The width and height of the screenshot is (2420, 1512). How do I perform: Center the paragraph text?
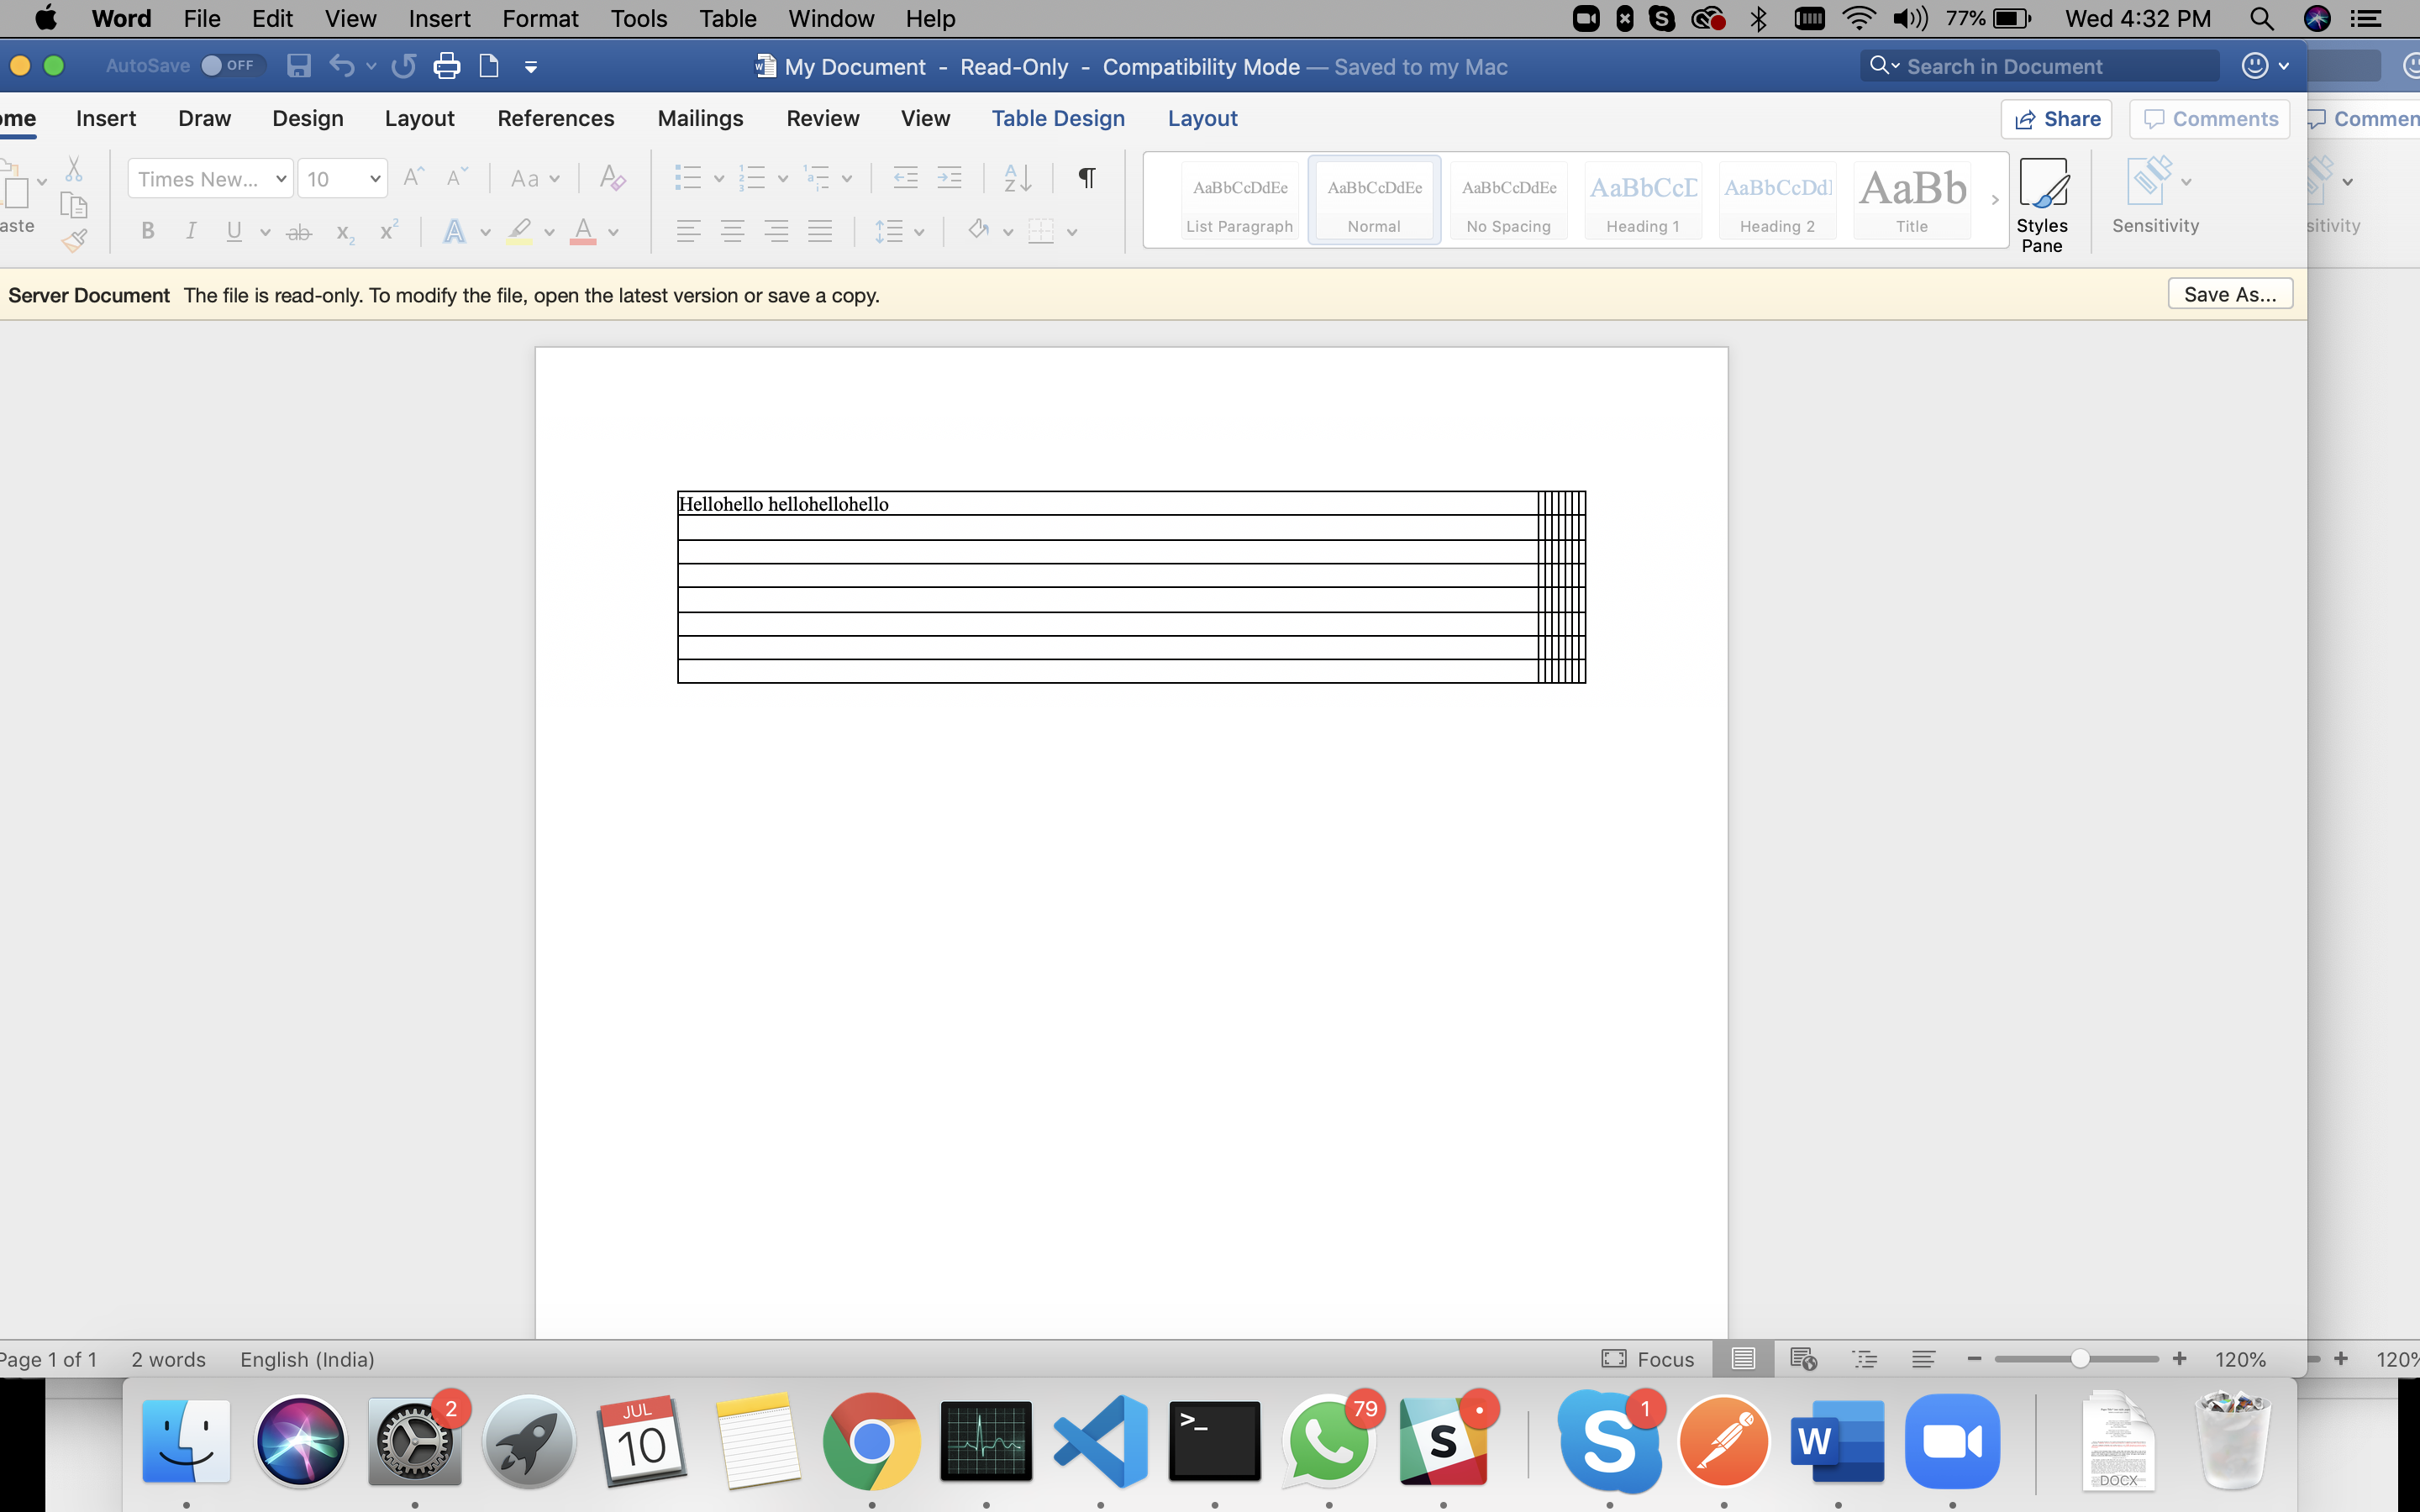732,232
